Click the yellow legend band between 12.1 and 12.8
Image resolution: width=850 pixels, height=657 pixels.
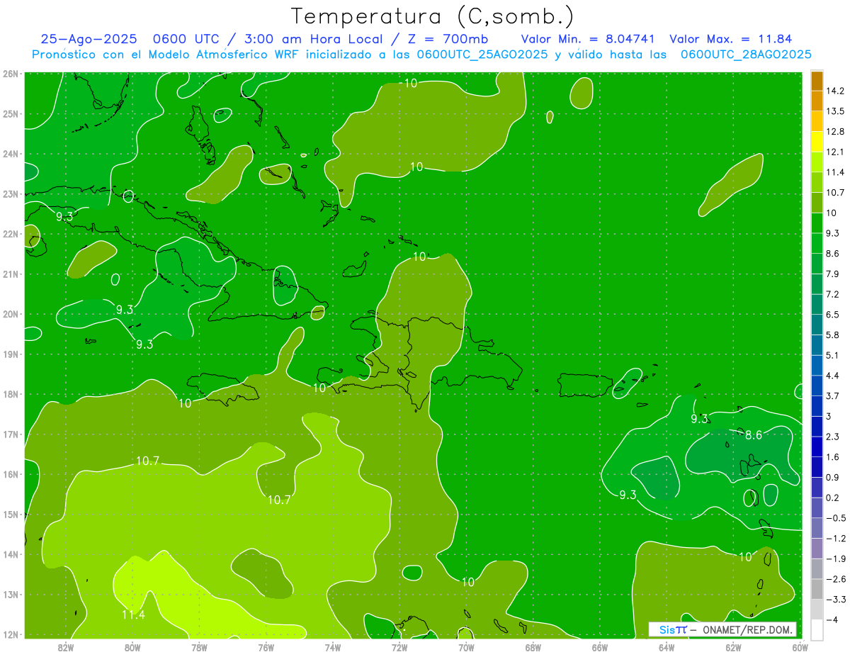(817, 142)
